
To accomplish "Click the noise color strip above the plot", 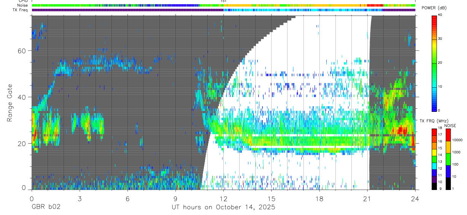I will 224,5.
